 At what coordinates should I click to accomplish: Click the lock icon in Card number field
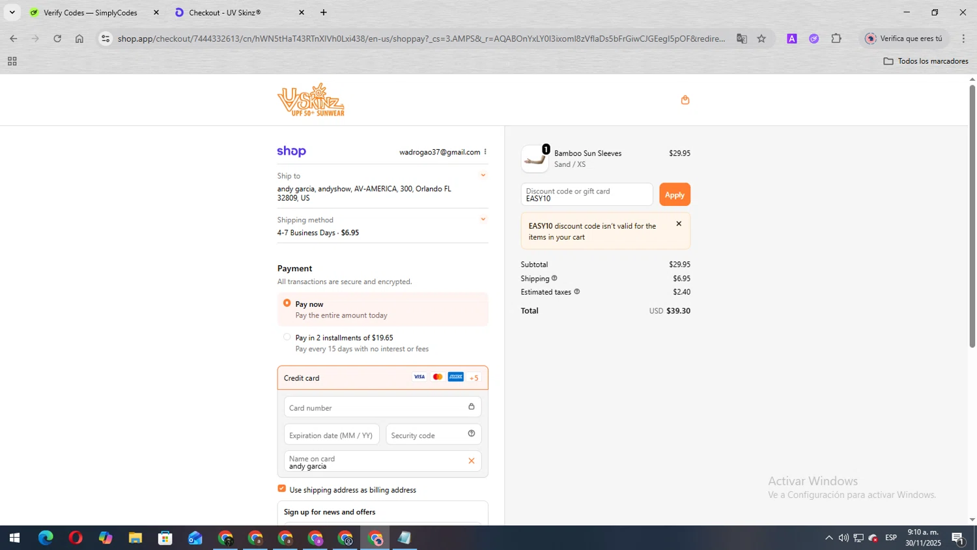coord(472,407)
